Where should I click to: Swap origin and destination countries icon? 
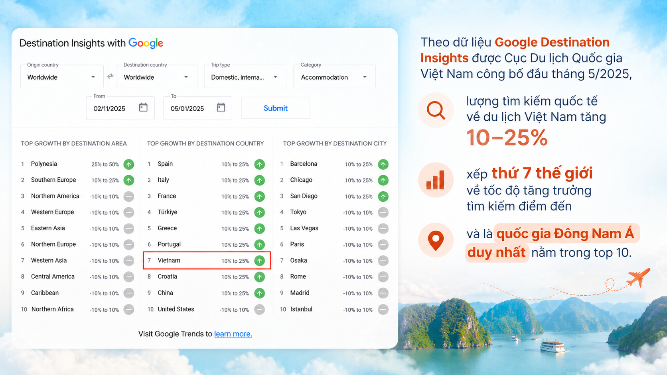click(x=111, y=76)
